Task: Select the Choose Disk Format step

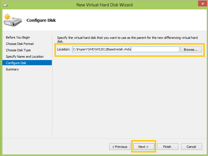Action: [20, 44]
